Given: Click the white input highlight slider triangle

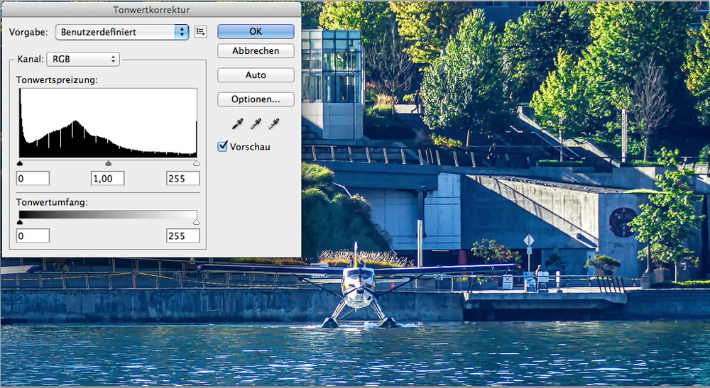Looking at the screenshot, I should [x=196, y=164].
